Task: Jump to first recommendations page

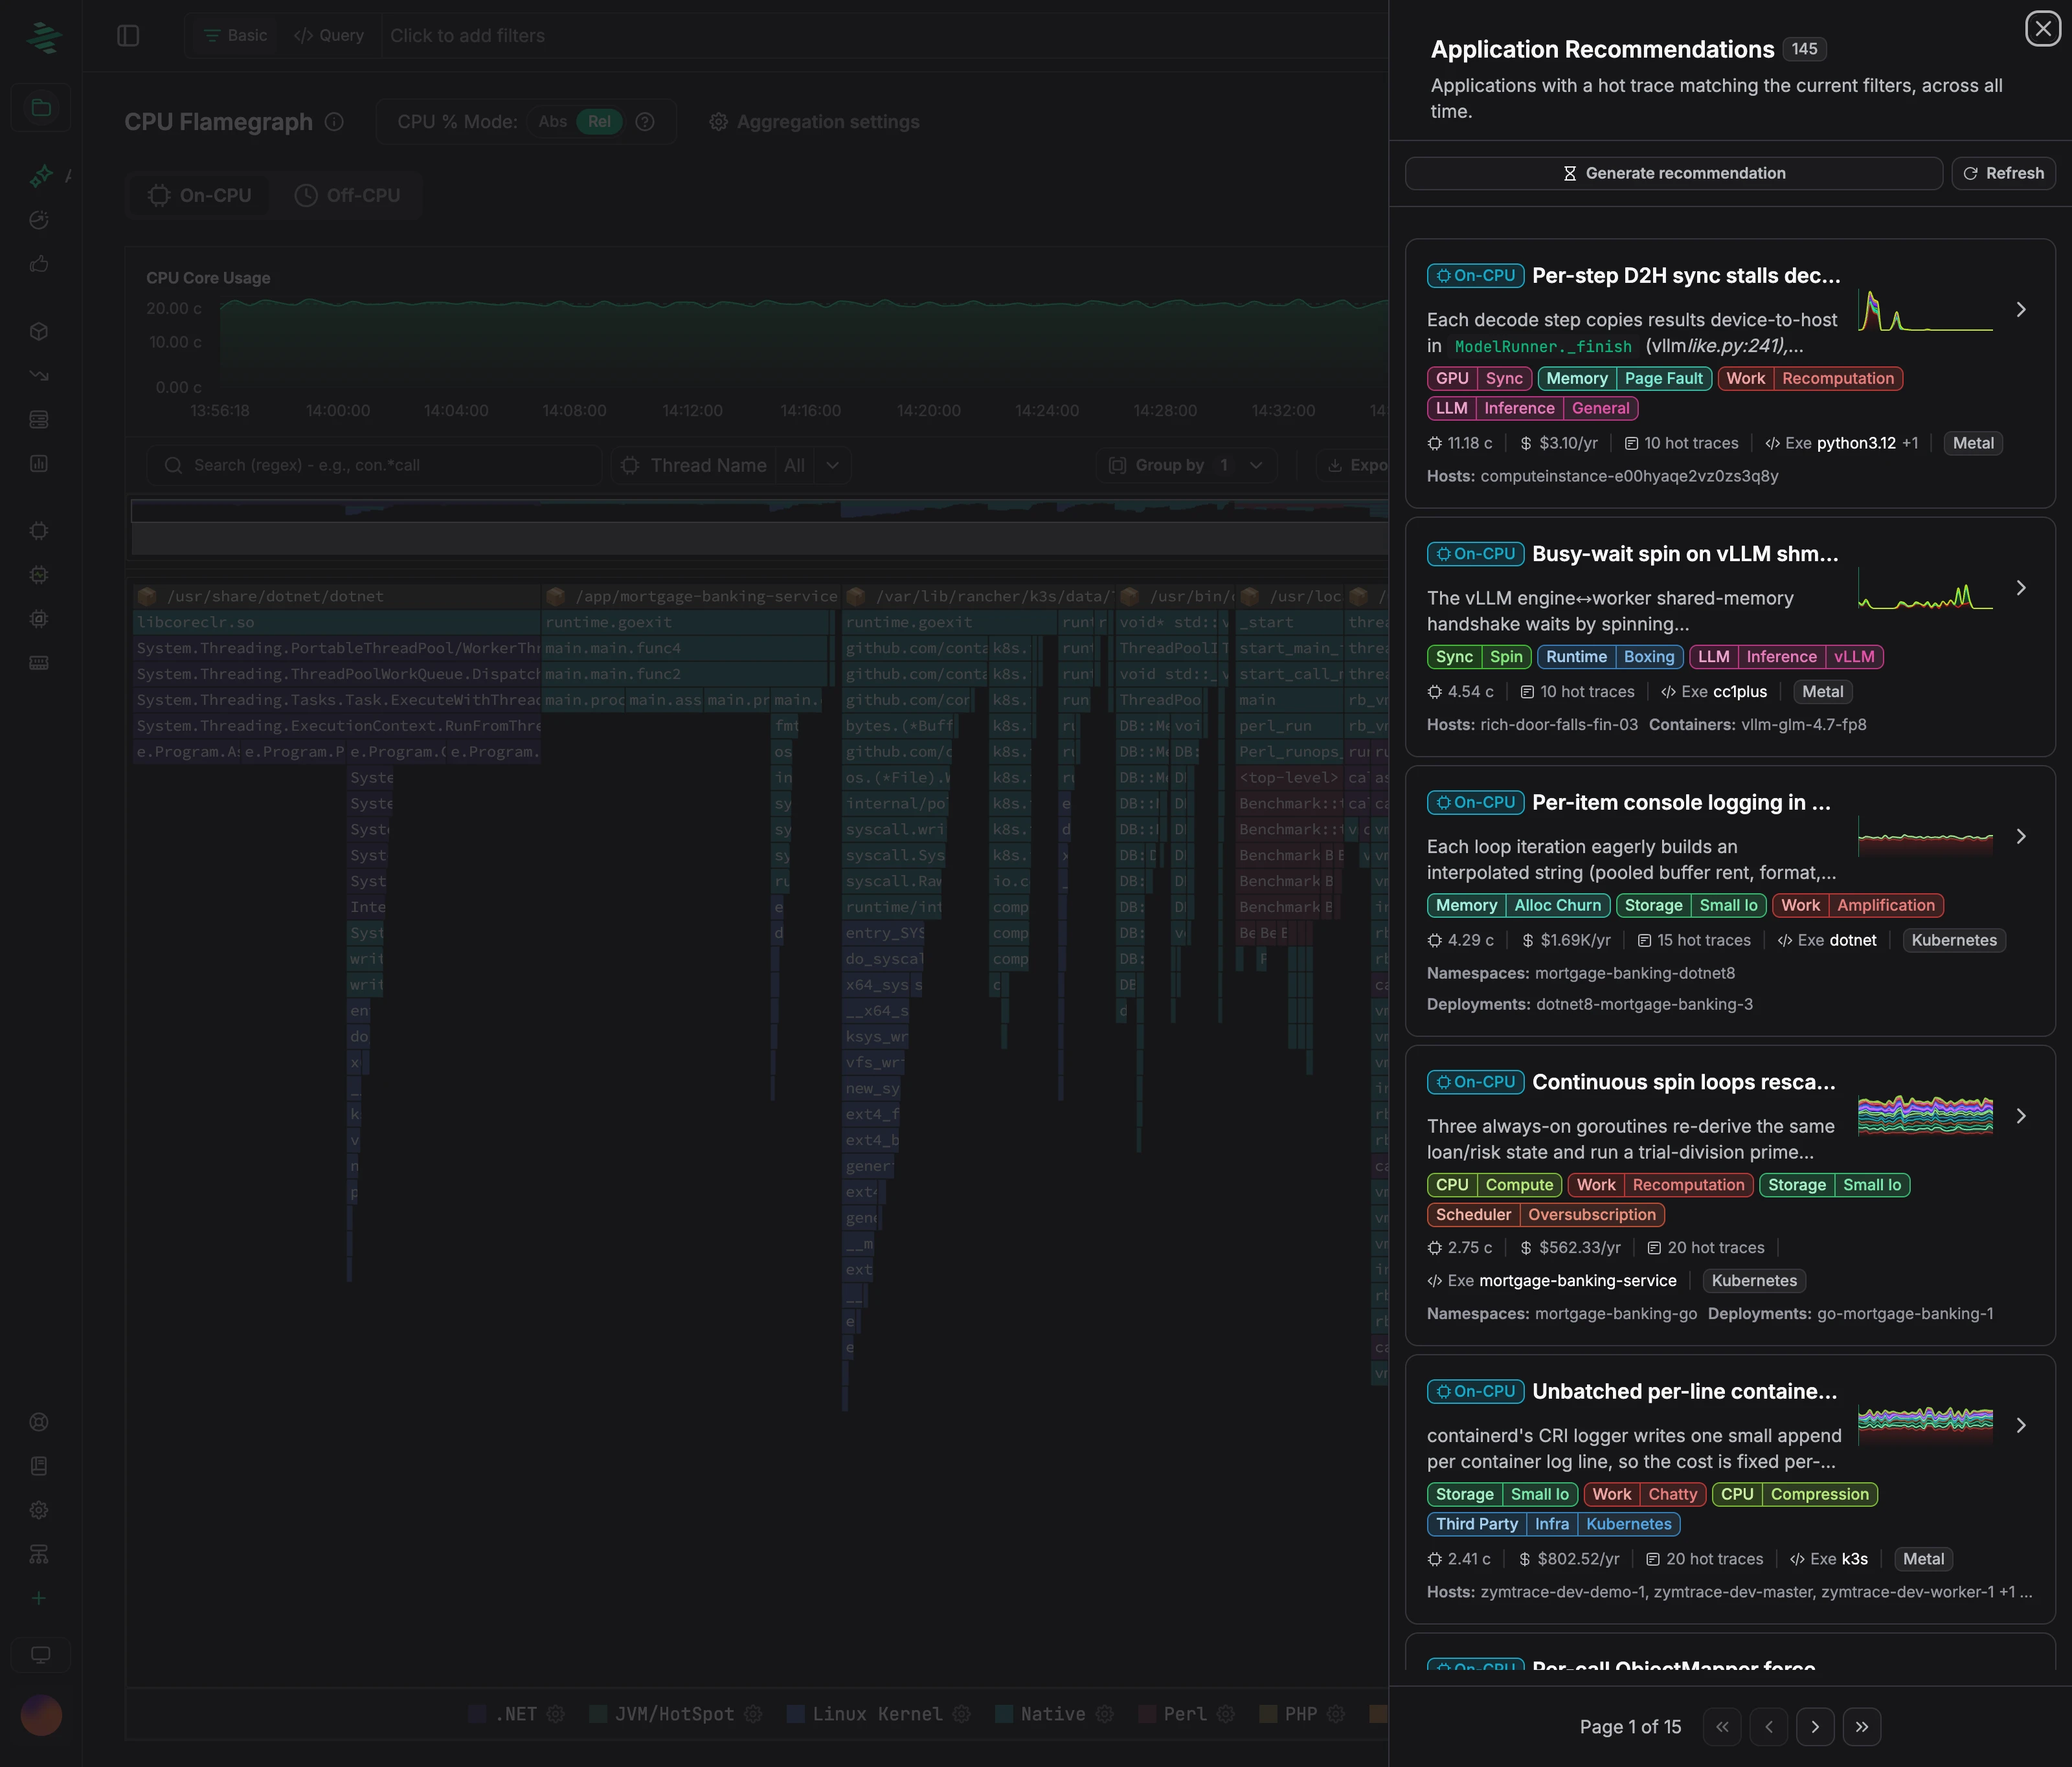Action: tap(1722, 1727)
